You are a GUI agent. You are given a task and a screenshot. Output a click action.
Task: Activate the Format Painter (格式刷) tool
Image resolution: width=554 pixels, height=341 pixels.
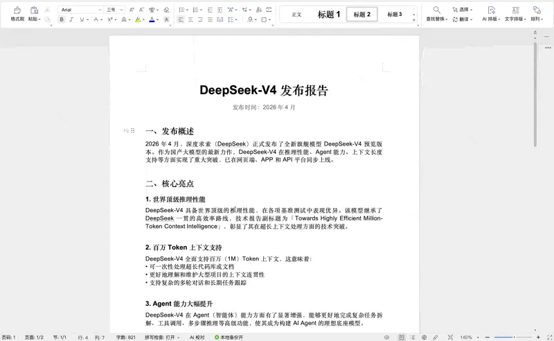17,14
